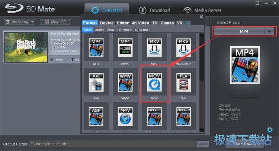
Task: Choose the HEVC H.265 MP4 format
Action: (125, 47)
